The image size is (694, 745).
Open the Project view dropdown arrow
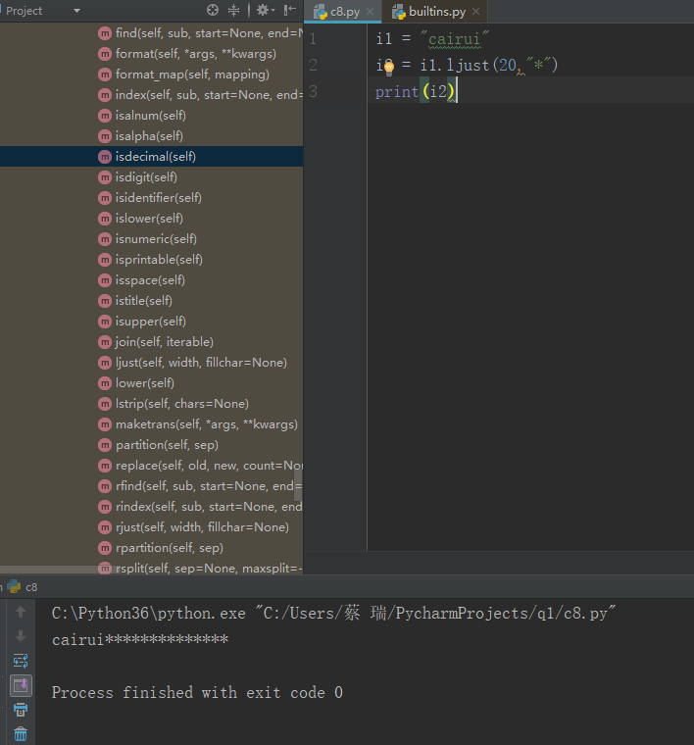[x=76, y=11]
